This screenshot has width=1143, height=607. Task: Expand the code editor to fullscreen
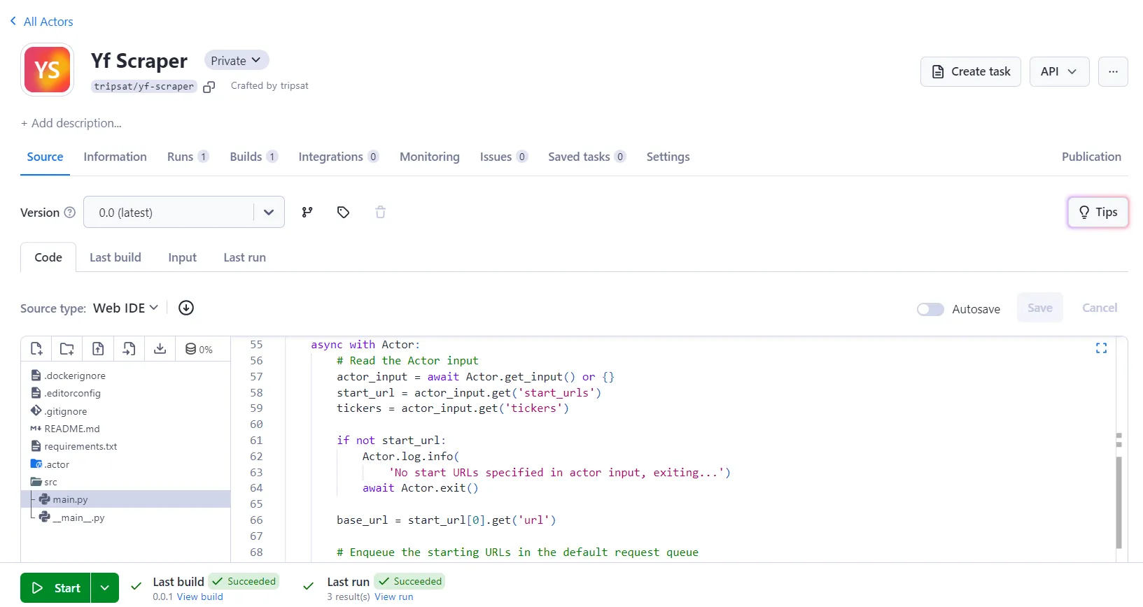[1101, 348]
